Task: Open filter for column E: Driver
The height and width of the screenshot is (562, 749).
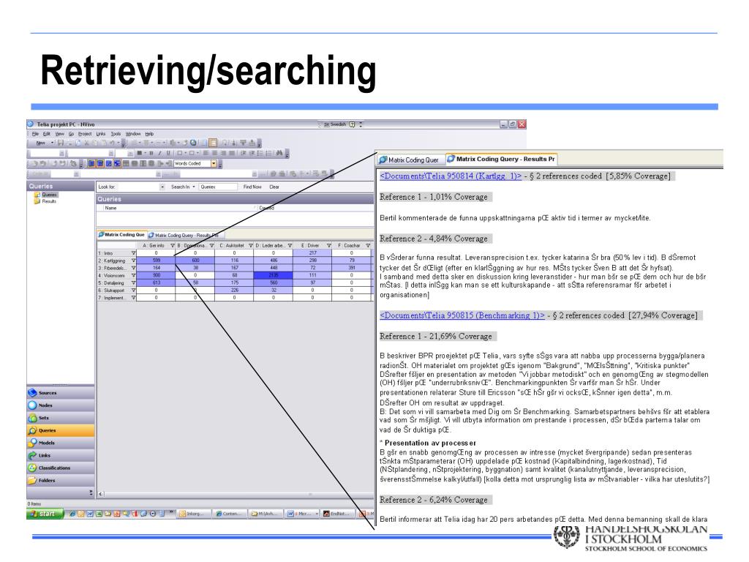Action: (x=328, y=246)
